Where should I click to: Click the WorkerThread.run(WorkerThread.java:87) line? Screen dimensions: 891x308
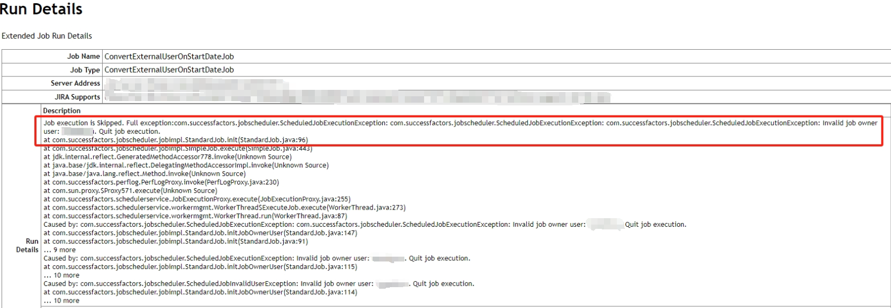195,216
